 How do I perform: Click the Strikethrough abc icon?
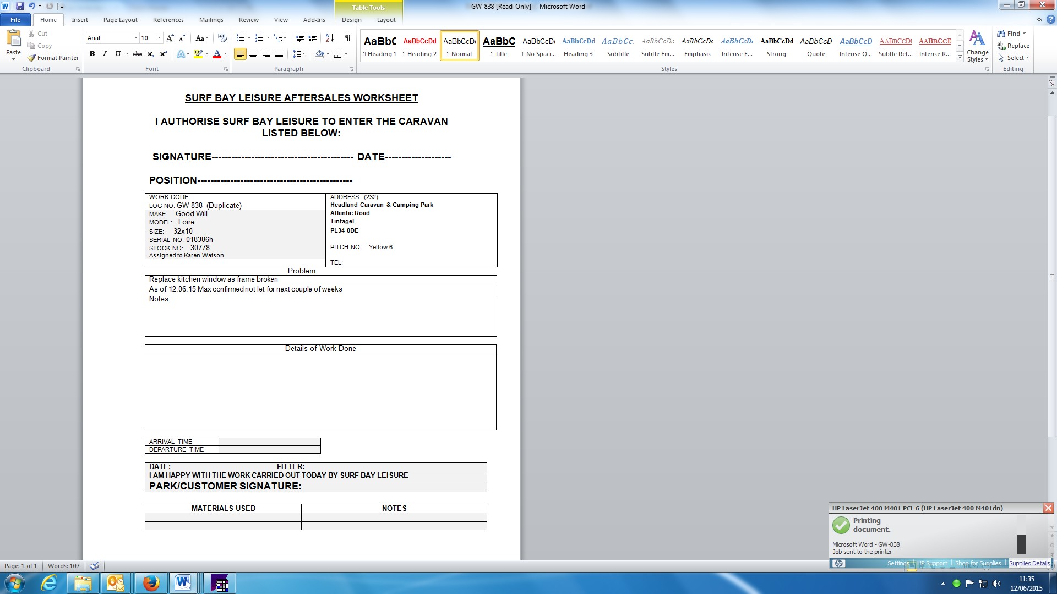click(138, 54)
